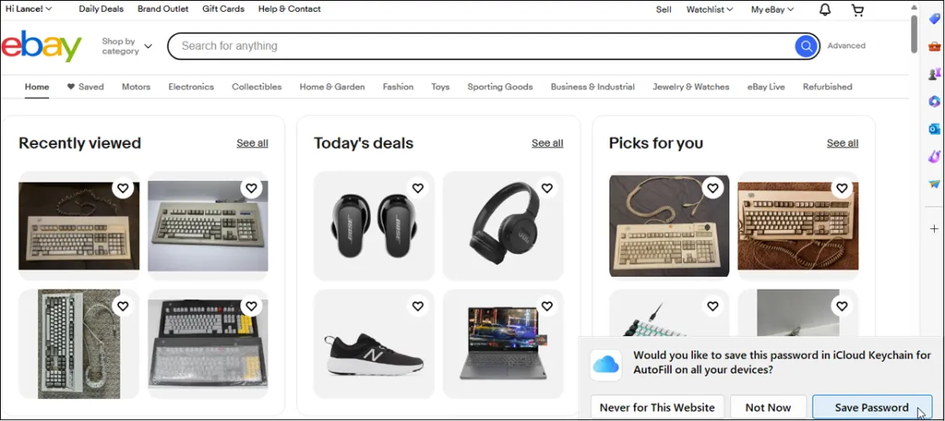945x421 pixels.
Task: Click the shopping tag sidebar icon
Action: 934,19
